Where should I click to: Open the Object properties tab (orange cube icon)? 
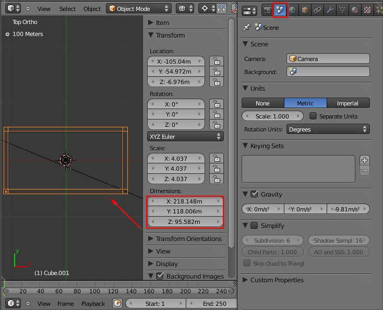coord(305,10)
